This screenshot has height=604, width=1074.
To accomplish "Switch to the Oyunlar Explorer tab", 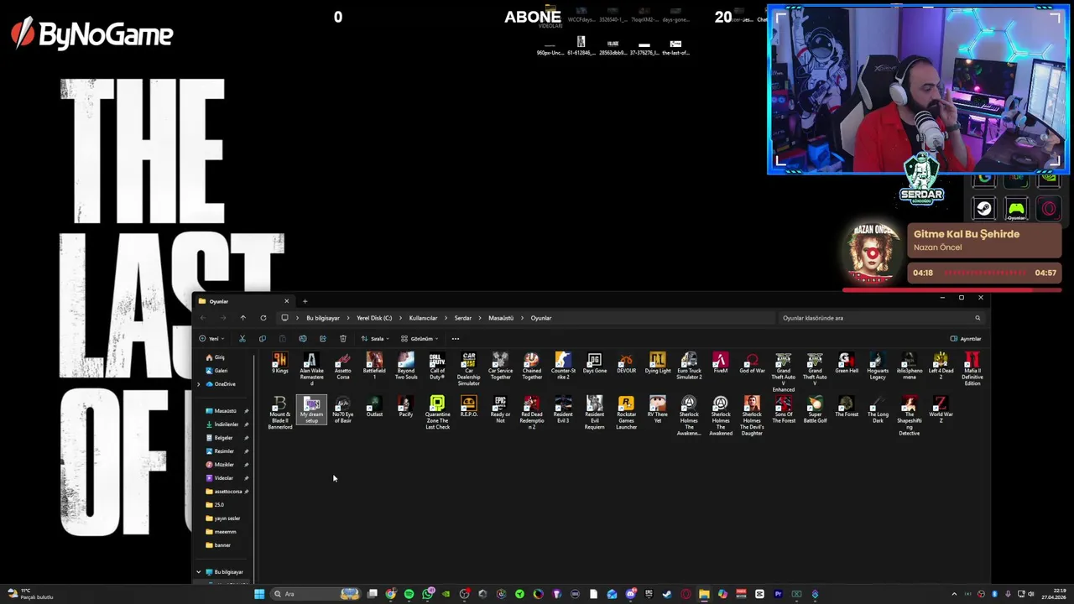I will pyautogui.click(x=243, y=301).
